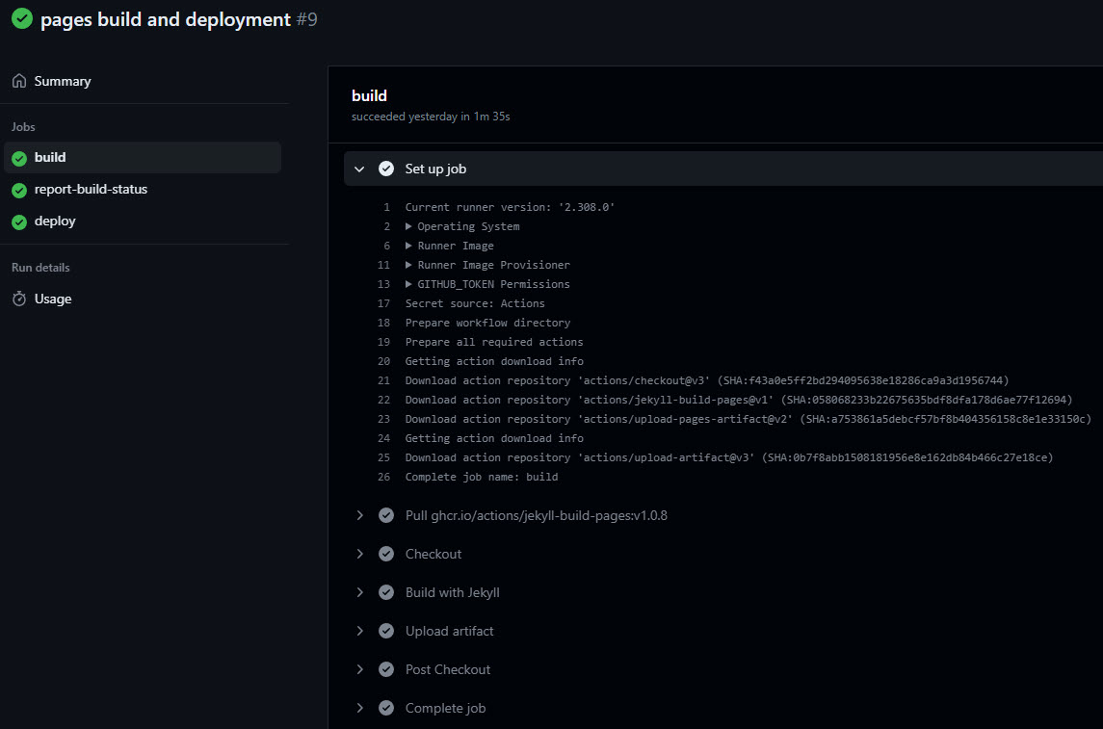Click the check circle icon for Upload artifact
Viewport: 1103px width, 729px height.
pyautogui.click(x=386, y=632)
